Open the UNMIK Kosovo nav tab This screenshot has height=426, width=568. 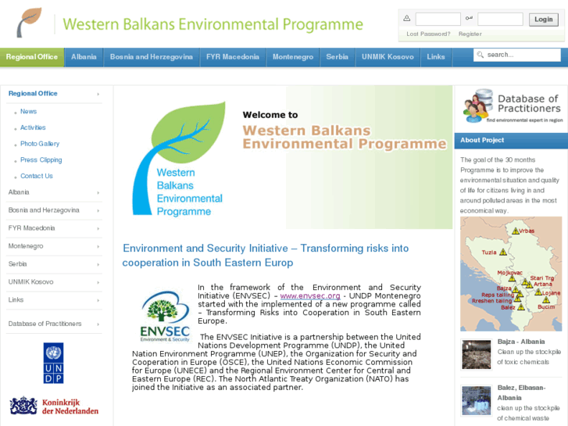388,57
